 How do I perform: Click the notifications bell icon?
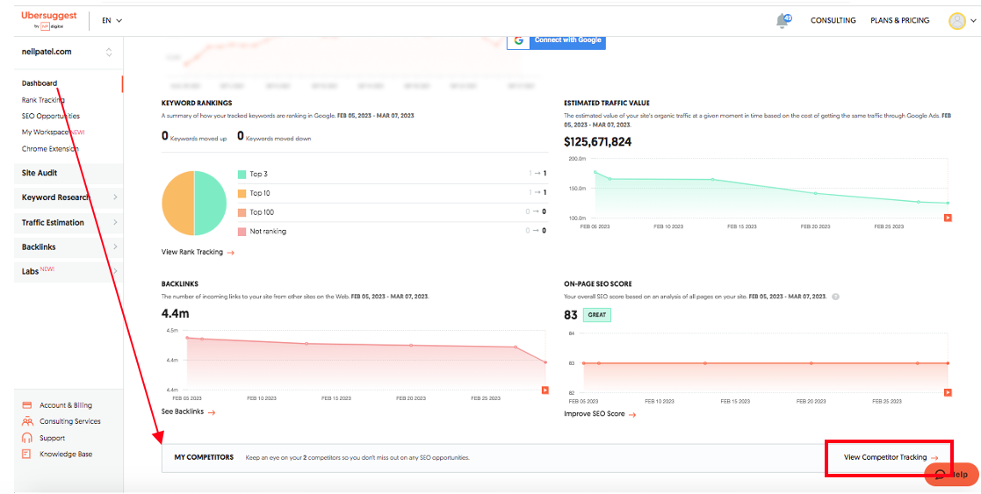click(783, 21)
